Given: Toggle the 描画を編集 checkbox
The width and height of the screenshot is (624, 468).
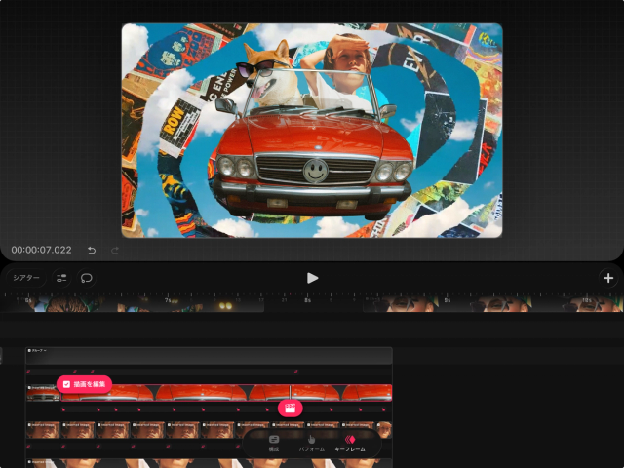Looking at the screenshot, I should click(67, 384).
